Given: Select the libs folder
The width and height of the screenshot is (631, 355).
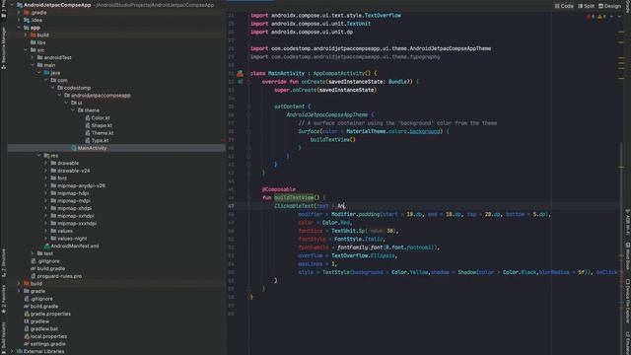Looking at the screenshot, I should 41,42.
